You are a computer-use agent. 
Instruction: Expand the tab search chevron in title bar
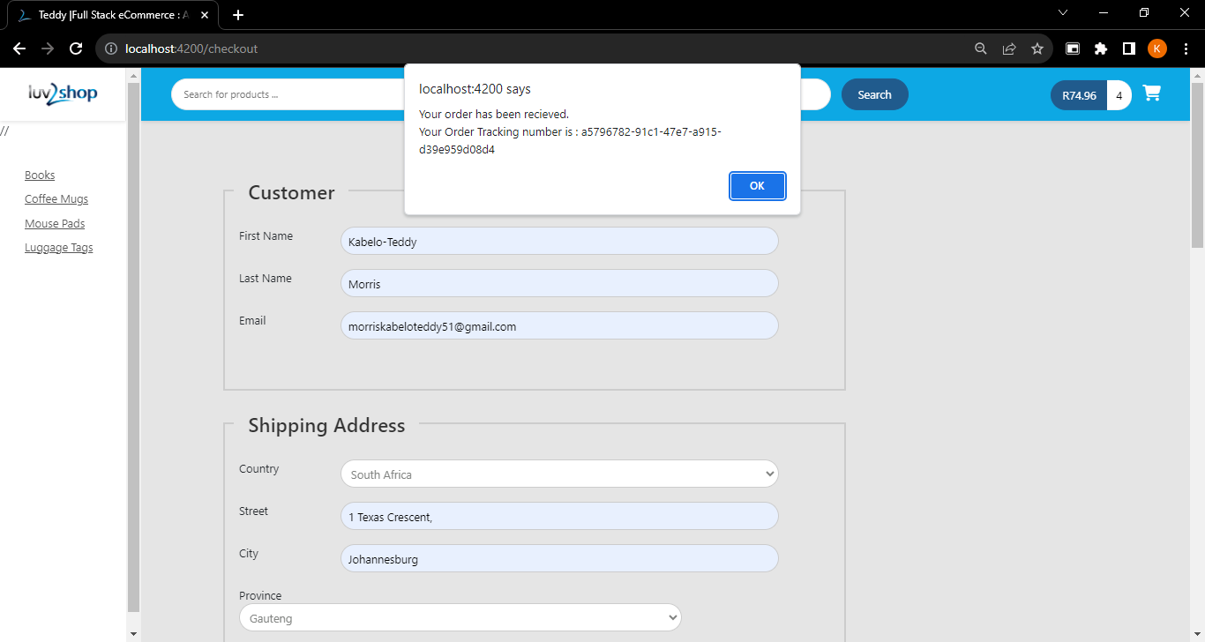pyautogui.click(x=1063, y=13)
